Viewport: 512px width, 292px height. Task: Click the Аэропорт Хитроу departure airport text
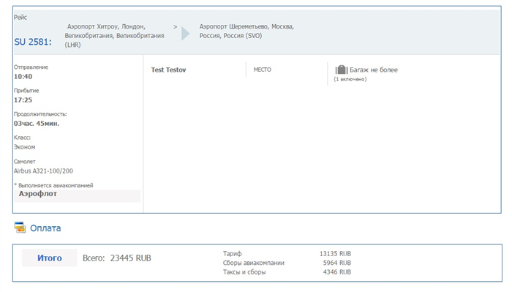point(114,36)
